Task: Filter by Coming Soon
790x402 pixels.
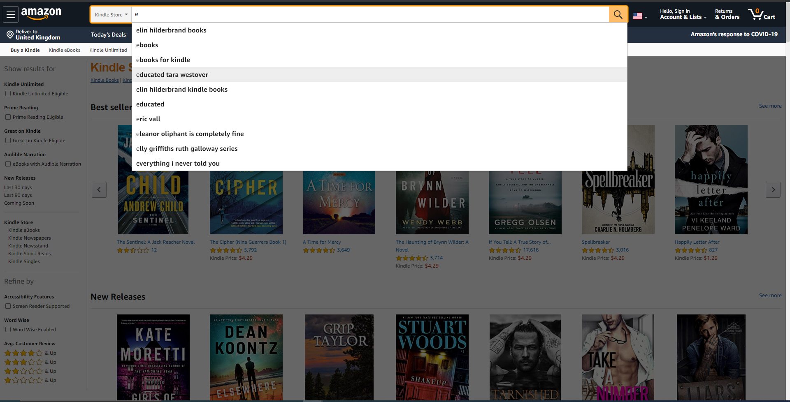Action: point(19,203)
